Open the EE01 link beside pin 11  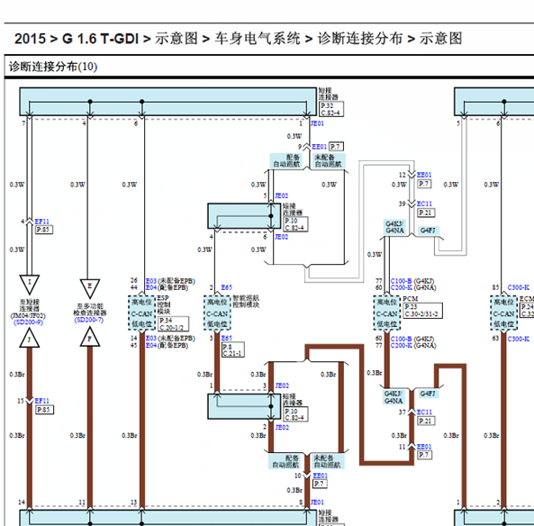pyautogui.click(x=424, y=446)
